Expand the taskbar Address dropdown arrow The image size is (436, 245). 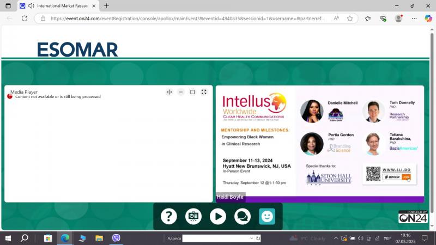[x=251, y=238]
